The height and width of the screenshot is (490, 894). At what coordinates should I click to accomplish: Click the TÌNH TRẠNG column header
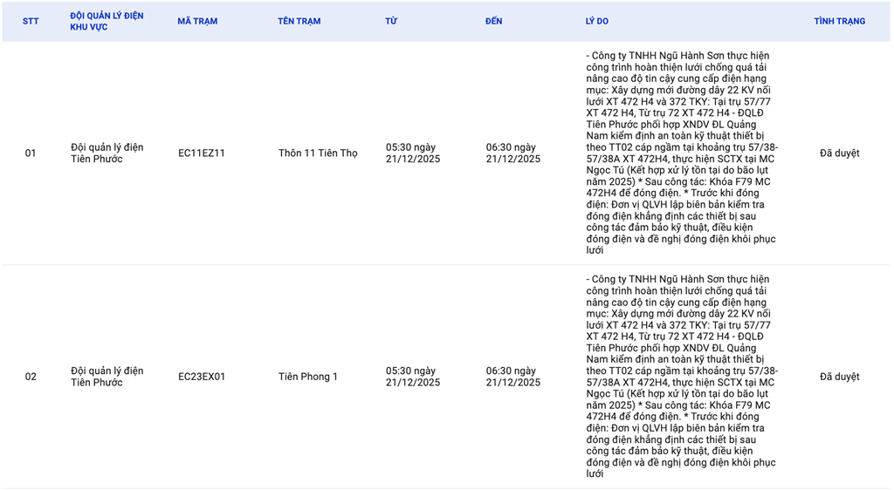coord(839,22)
